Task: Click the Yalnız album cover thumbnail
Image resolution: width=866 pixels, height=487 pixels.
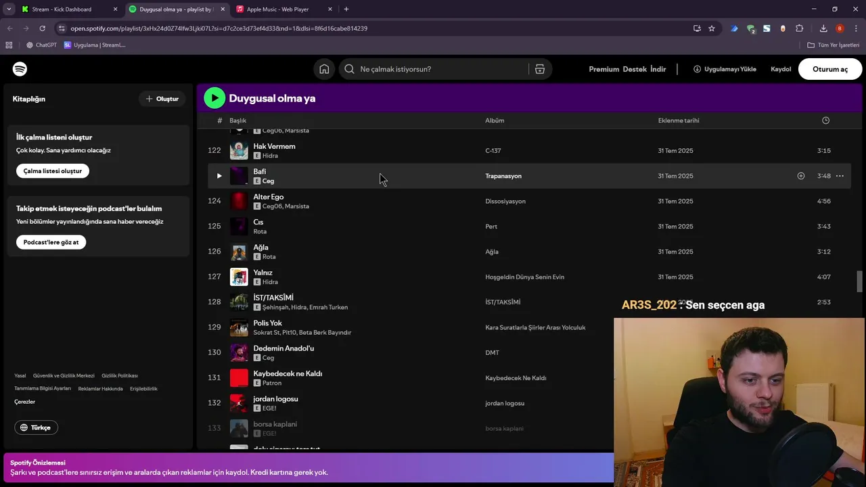Action: point(239,277)
